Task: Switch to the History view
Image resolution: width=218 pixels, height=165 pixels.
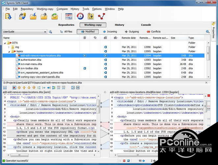Action: click(120, 25)
